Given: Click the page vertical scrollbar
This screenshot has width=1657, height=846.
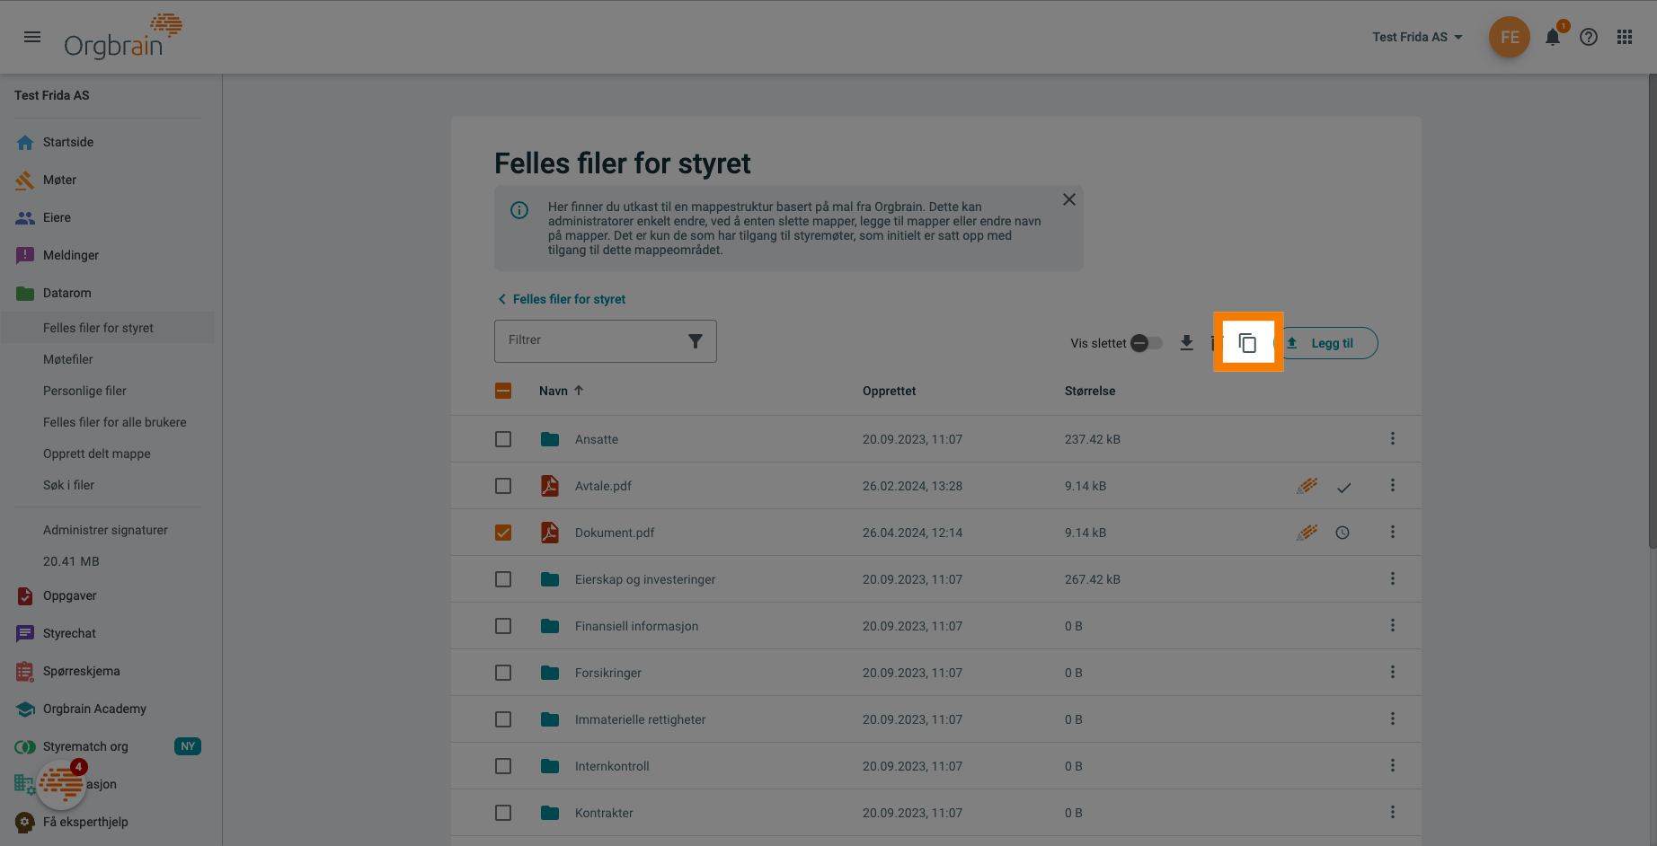Looking at the screenshot, I should point(1653,311).
